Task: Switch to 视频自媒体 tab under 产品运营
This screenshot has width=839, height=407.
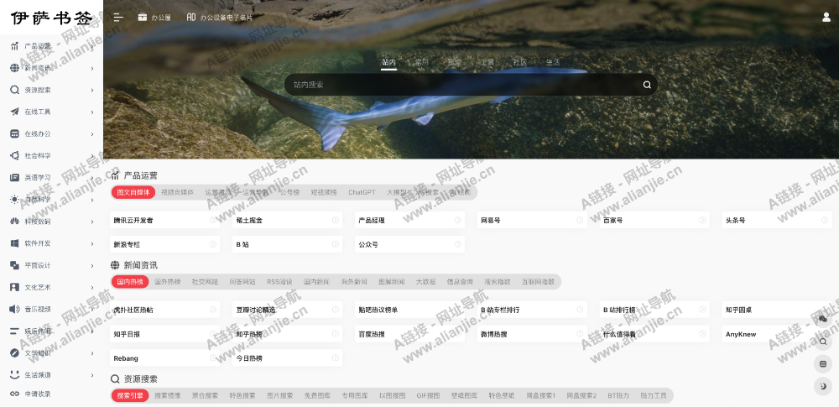Action: (x=177, y=192)
